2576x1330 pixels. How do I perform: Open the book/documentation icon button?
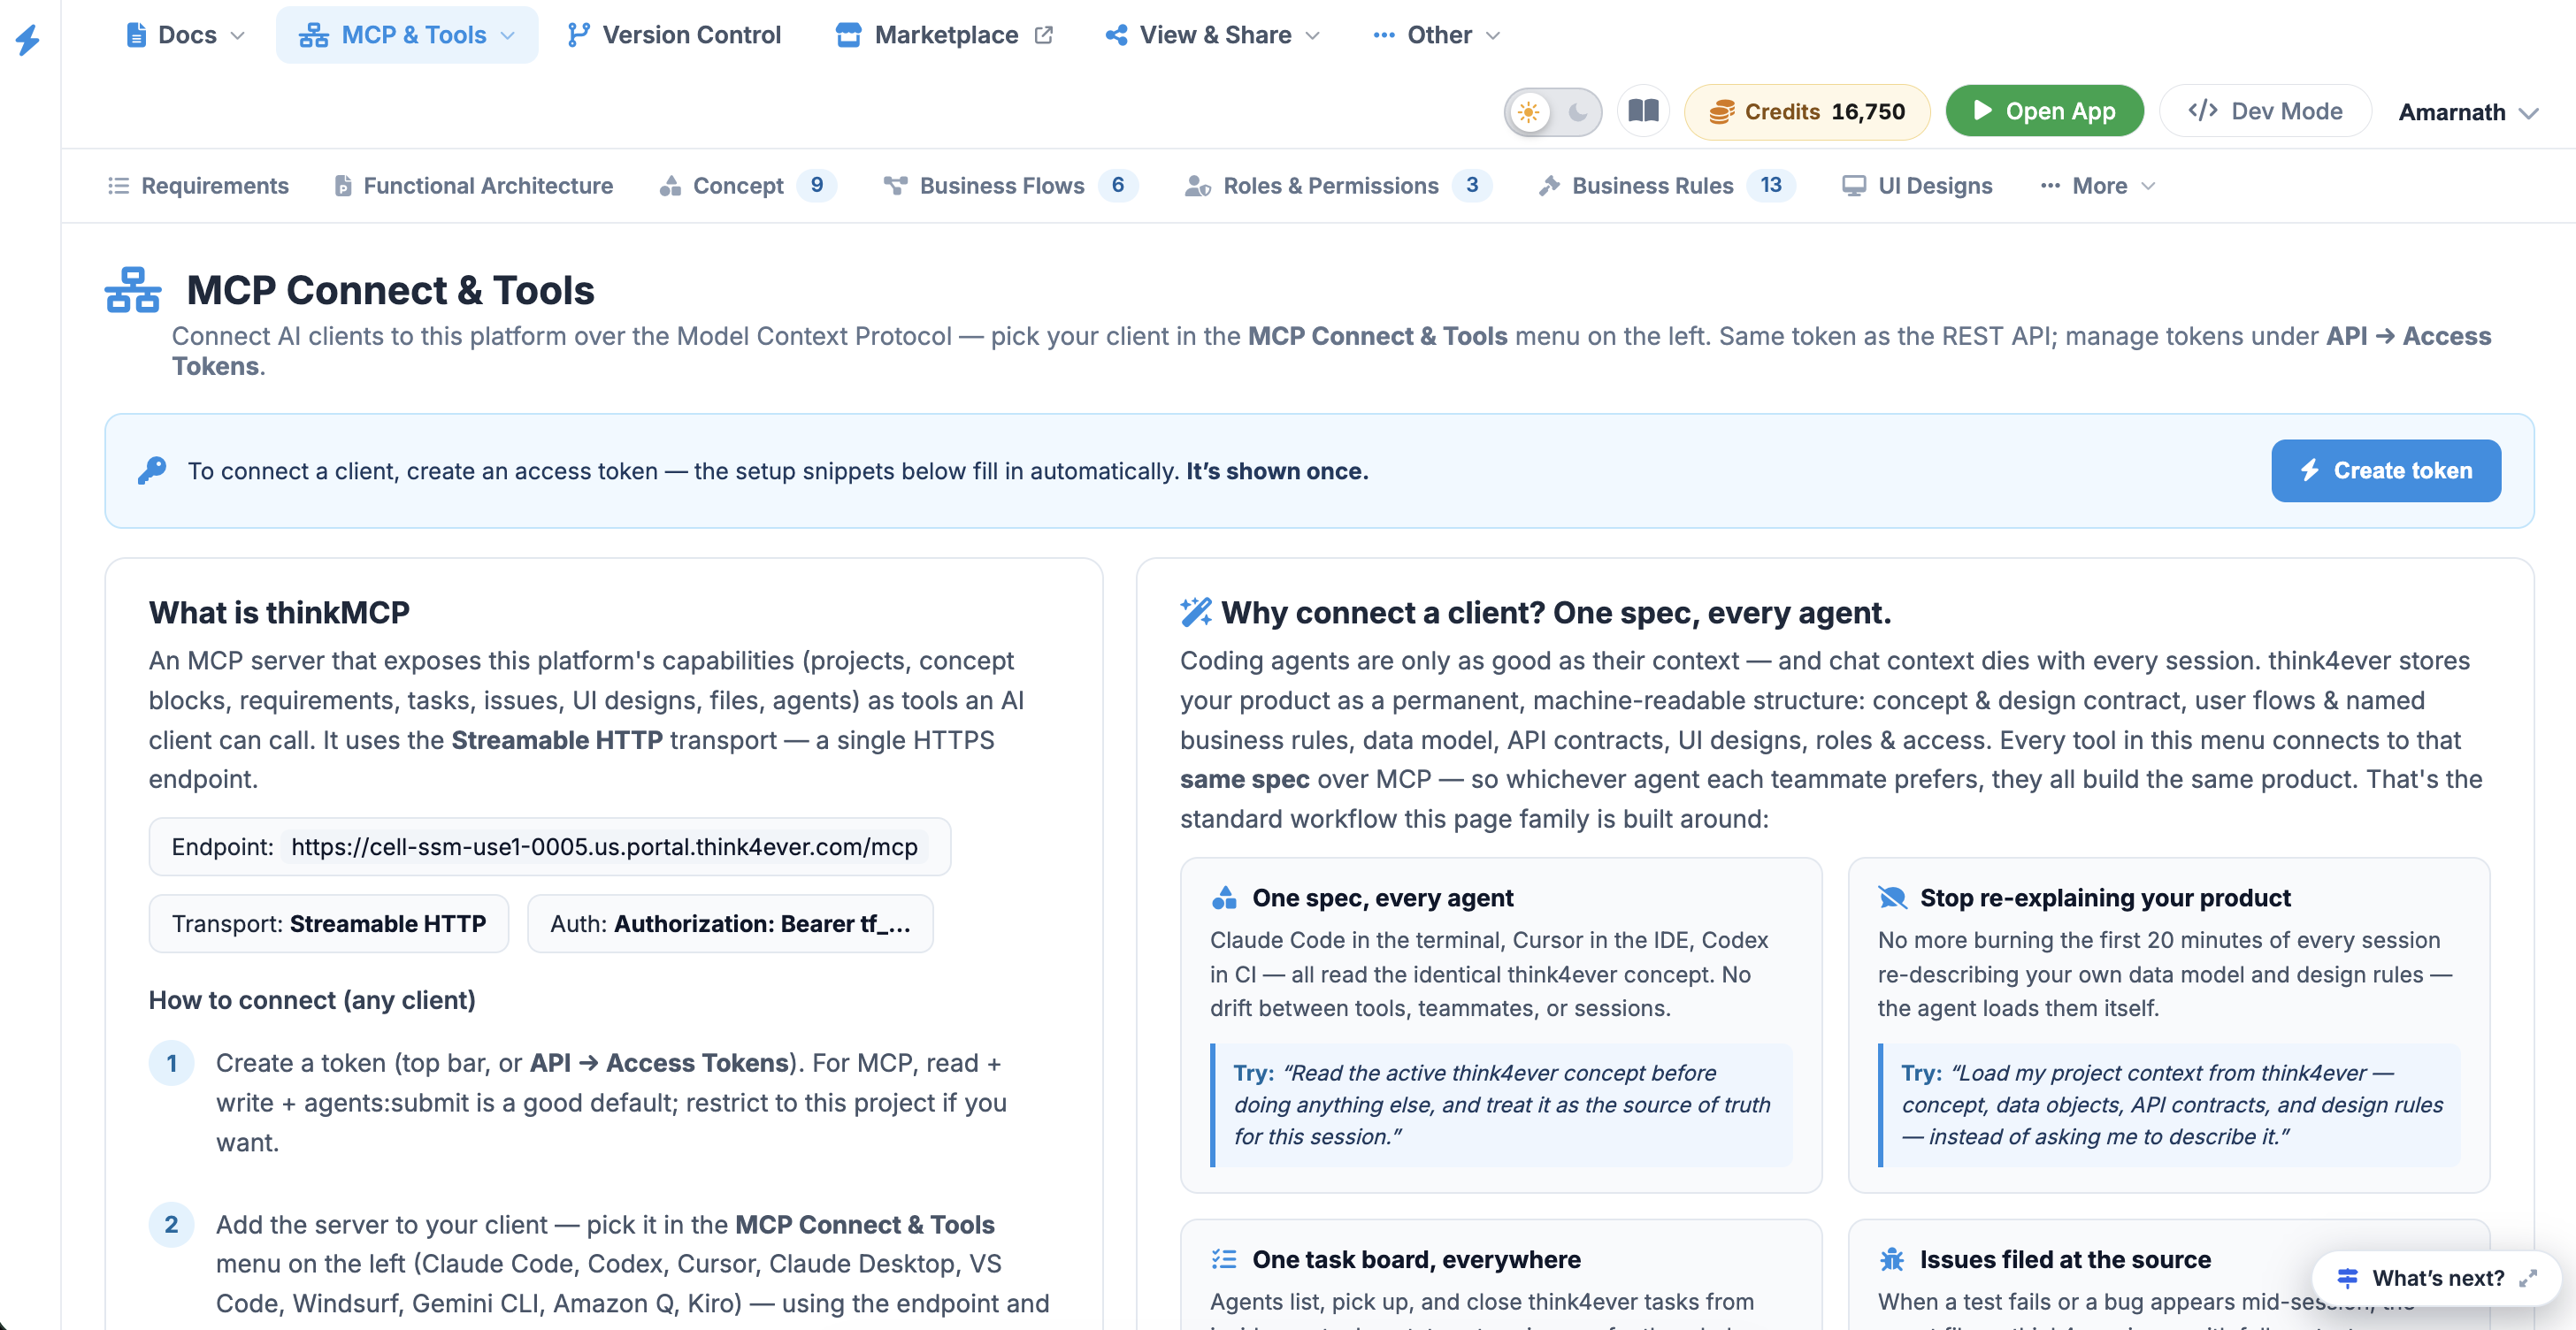(x=1643, y=110)
